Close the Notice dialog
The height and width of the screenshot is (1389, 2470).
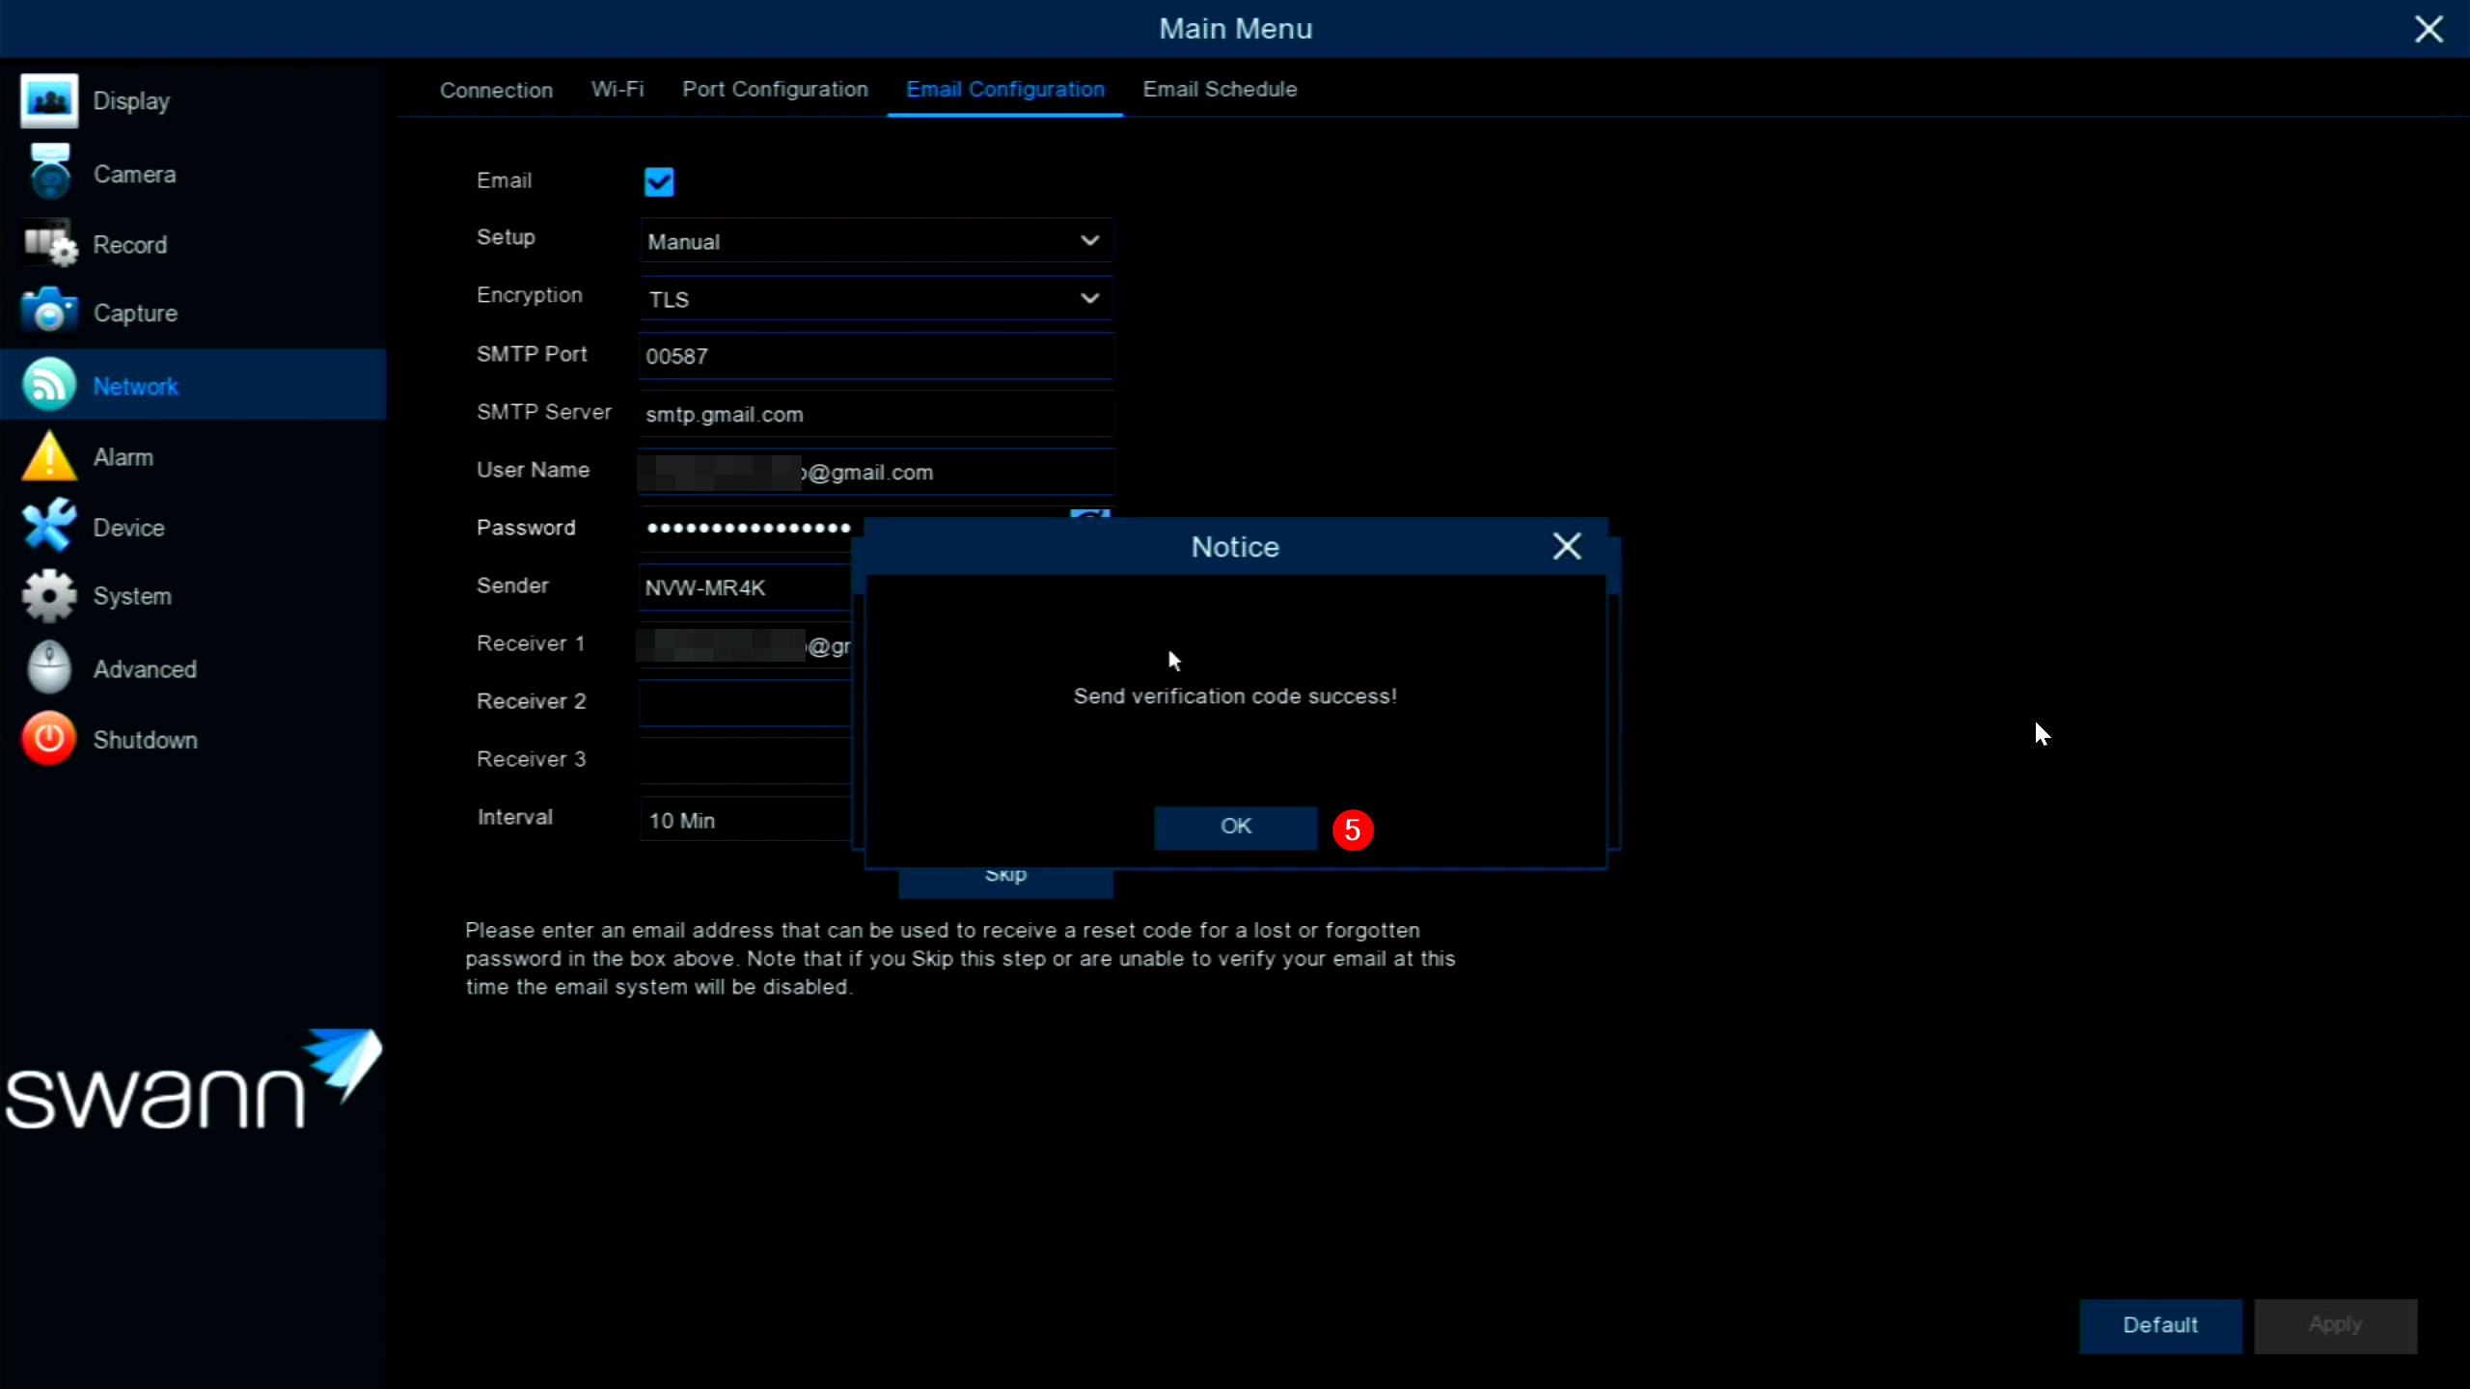coord(1566,547)
